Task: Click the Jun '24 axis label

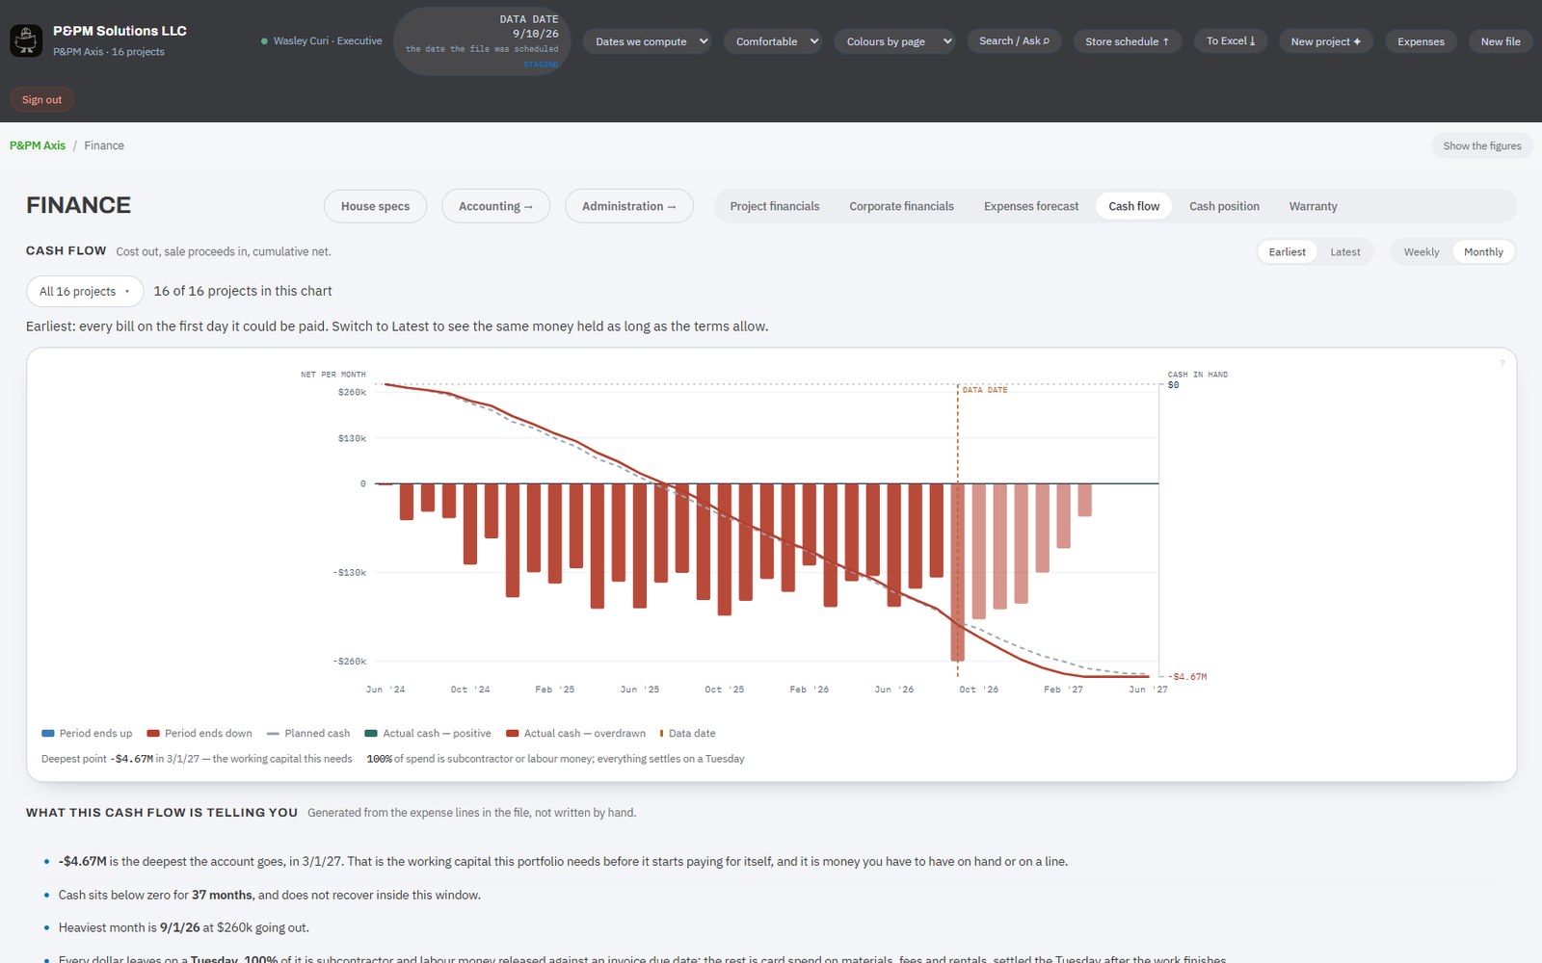Action: coord(385,690)
